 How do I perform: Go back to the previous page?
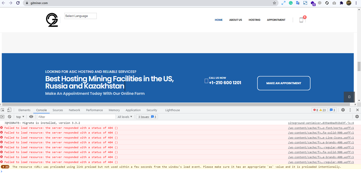[x=3, y=3]
